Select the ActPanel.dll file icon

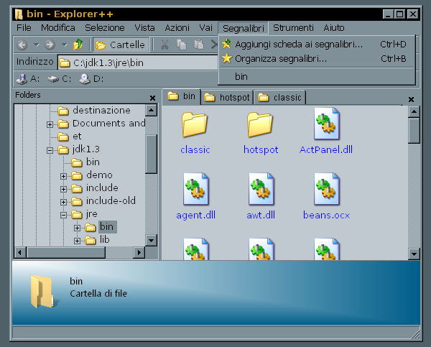pyautogui.click(x=327, y=124)
